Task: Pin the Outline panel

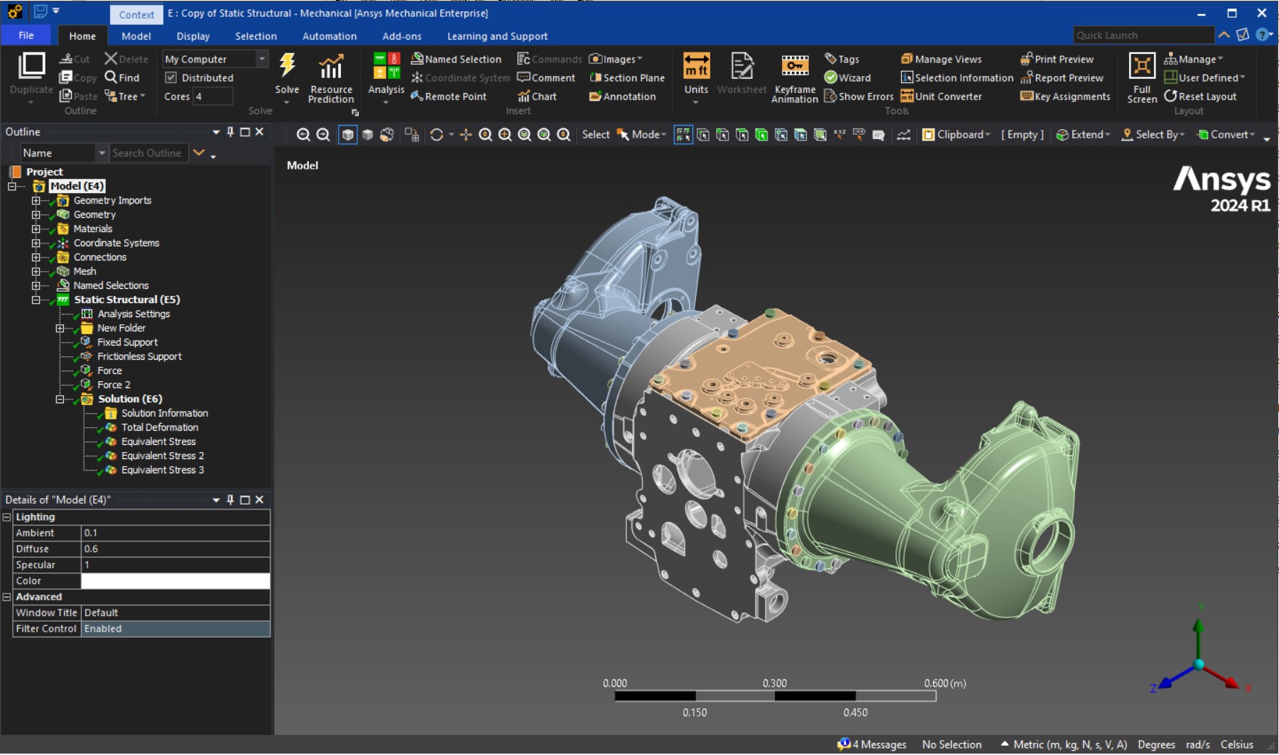Action: point(230,131)
